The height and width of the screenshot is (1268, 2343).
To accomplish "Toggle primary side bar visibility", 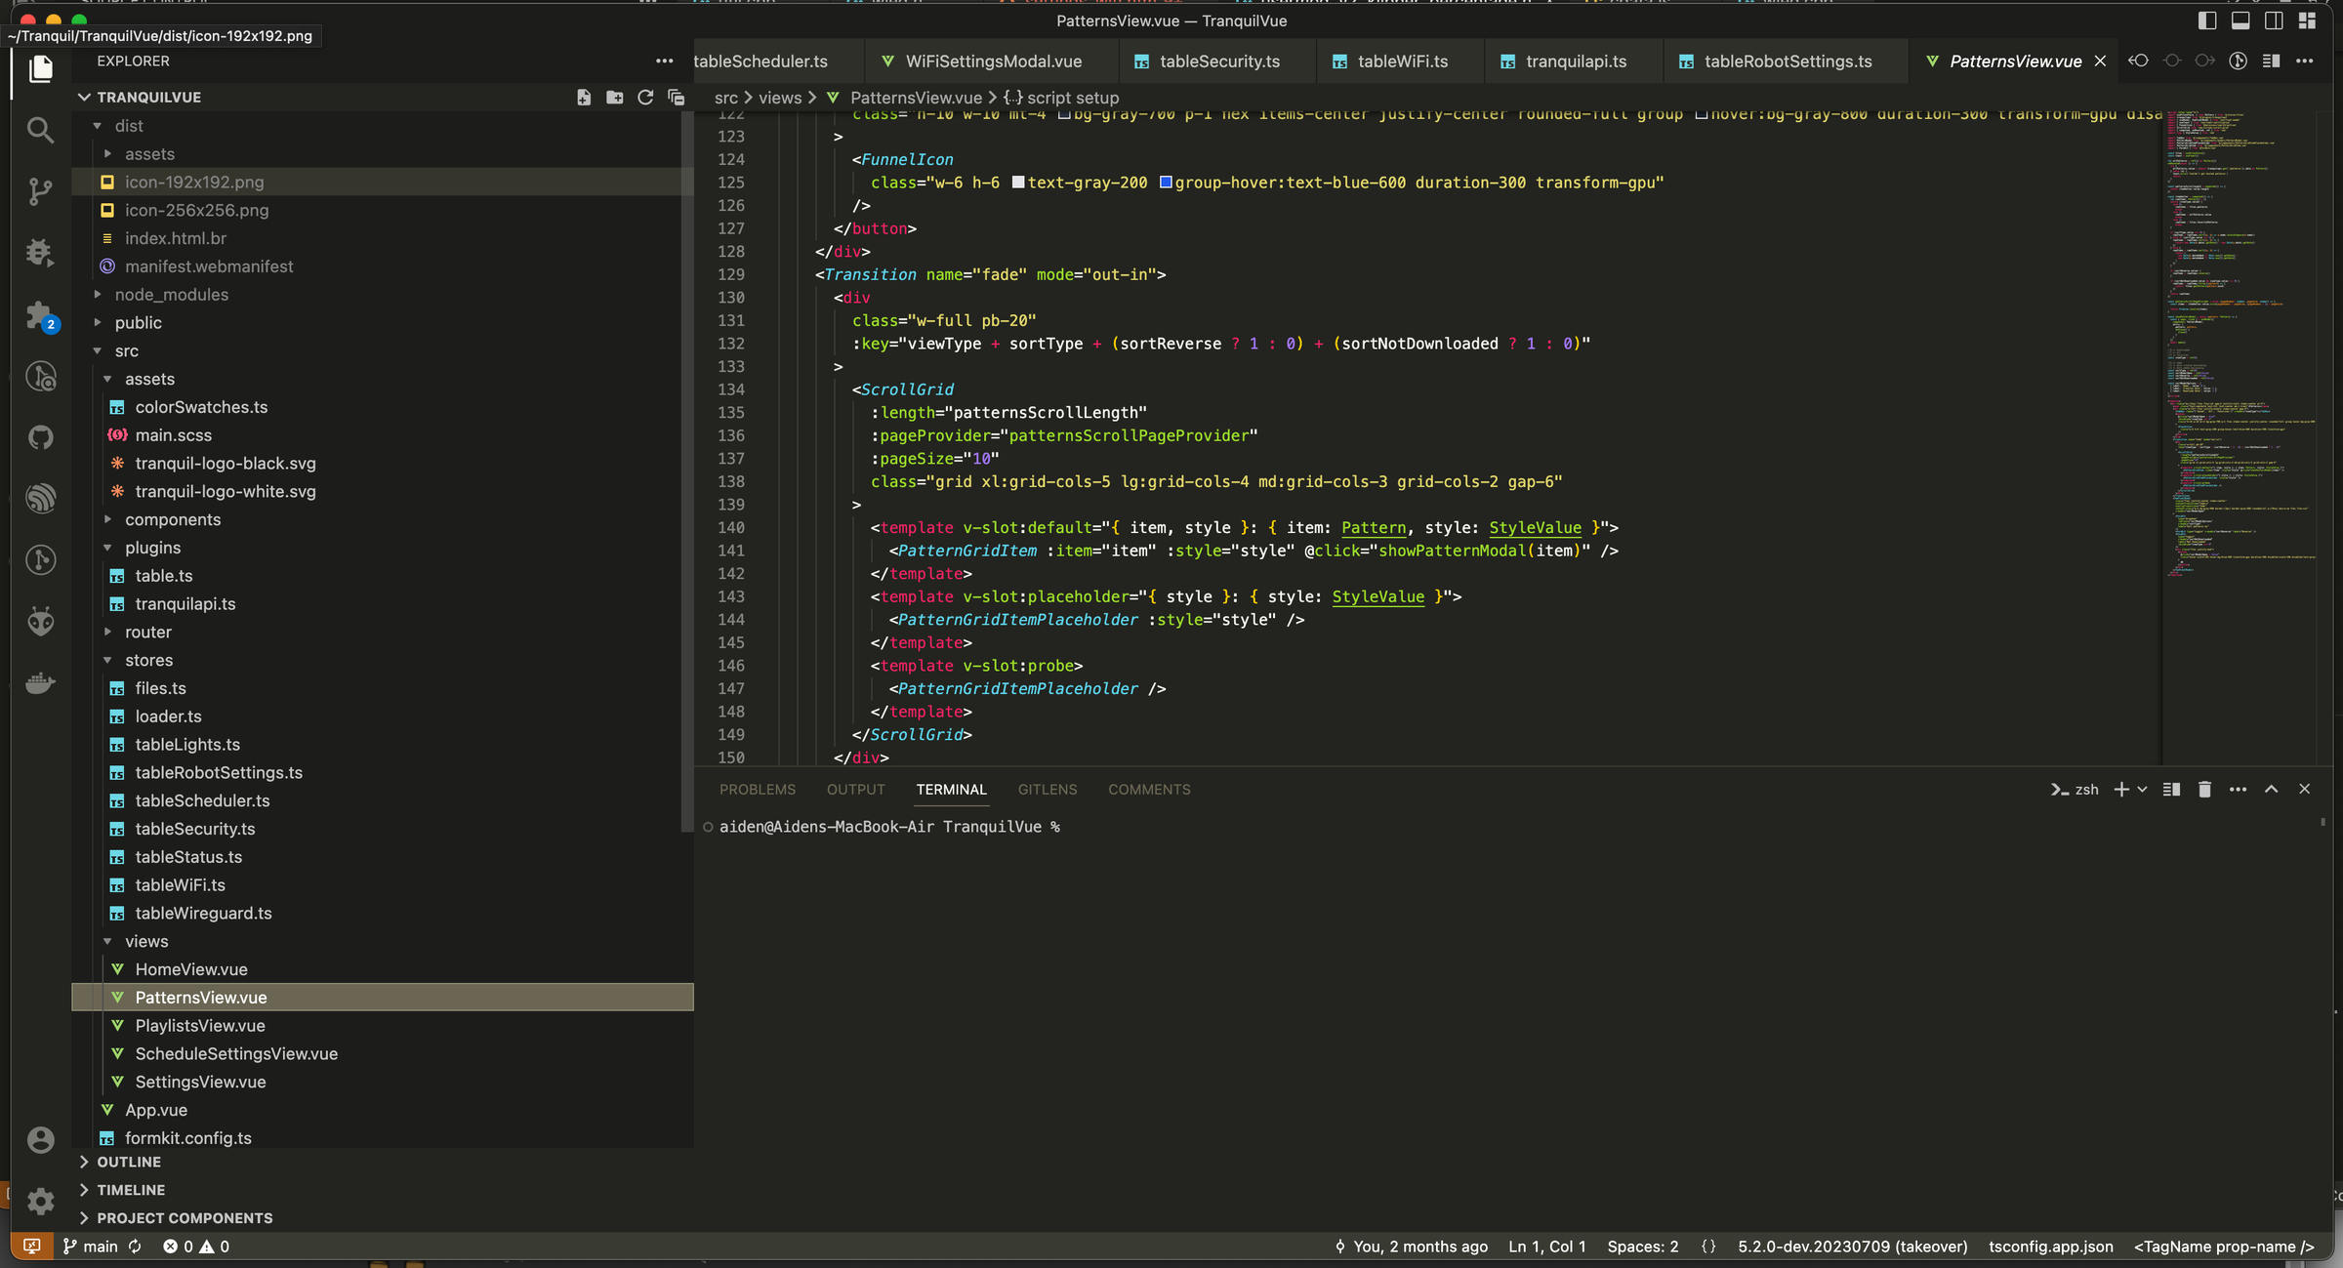I will coord(2207,20).
